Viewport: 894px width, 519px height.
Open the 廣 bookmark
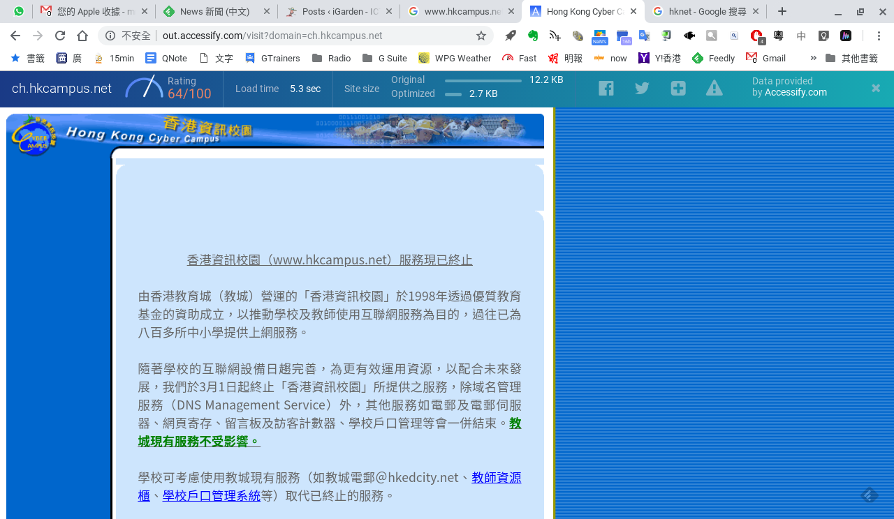point(68,58)
